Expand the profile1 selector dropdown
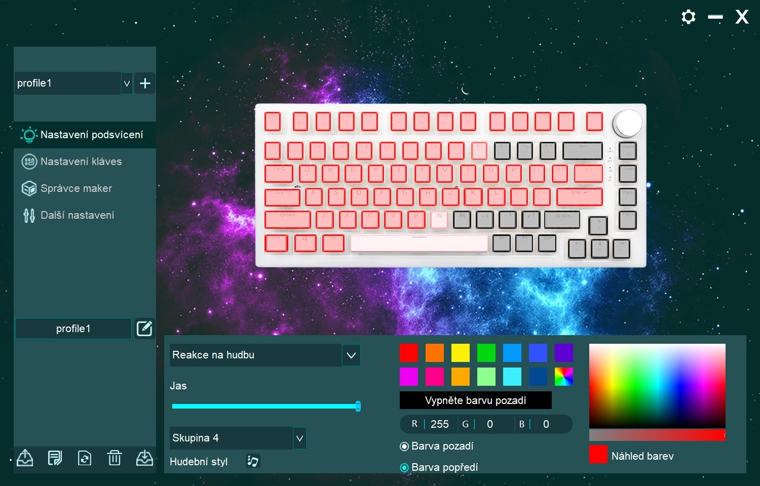 [127, 84]
